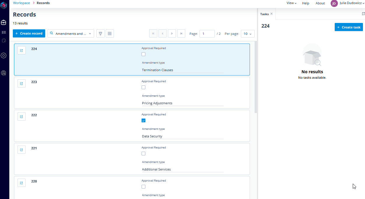Click the records list vertical scrollbar

tap(256, 77)
